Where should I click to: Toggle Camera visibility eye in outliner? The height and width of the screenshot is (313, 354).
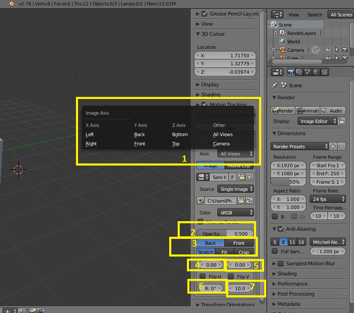(x=328, y=50)
